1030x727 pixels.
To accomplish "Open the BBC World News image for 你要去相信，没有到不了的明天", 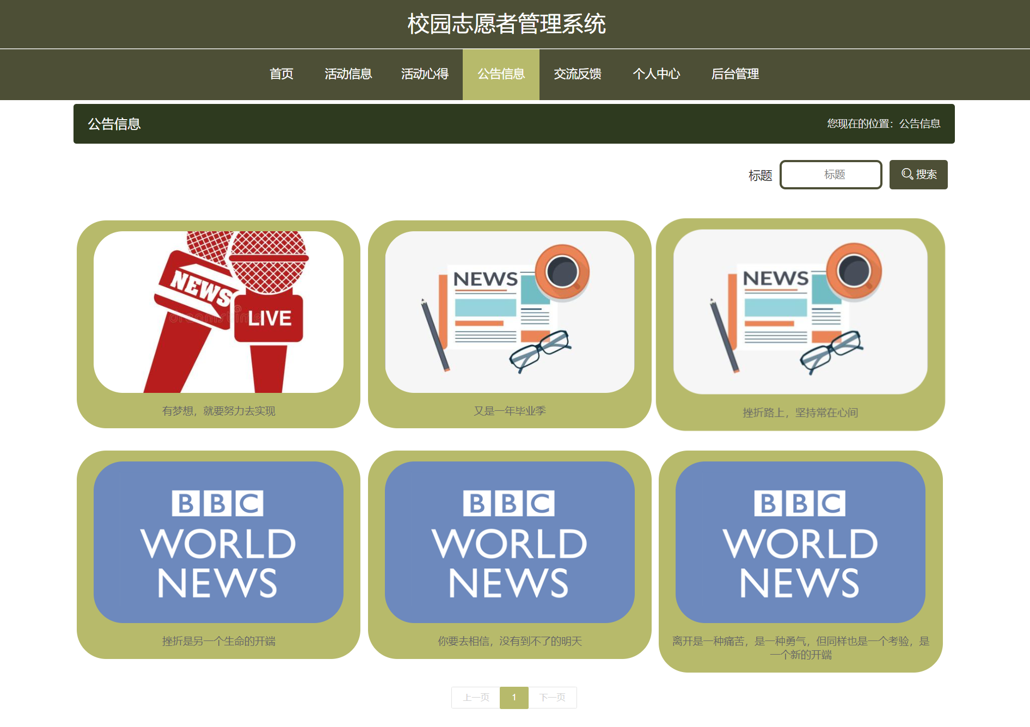I will click(510, 542).
